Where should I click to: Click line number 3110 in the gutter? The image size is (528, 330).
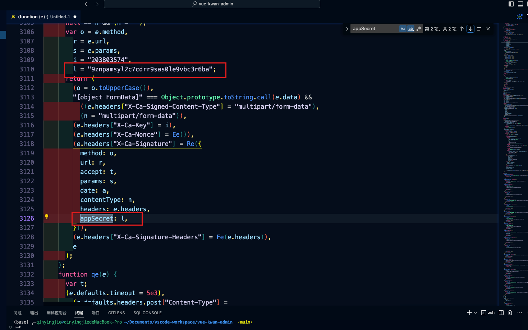pos(27,69)
